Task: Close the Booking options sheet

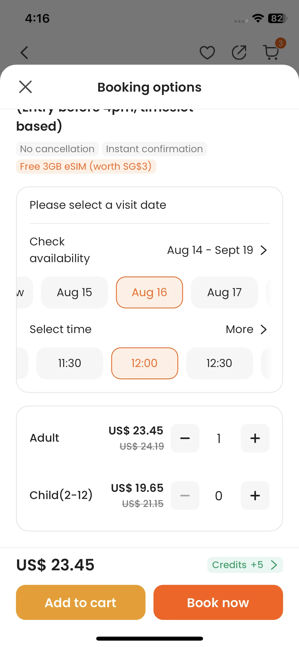Action: pos(26,87)
